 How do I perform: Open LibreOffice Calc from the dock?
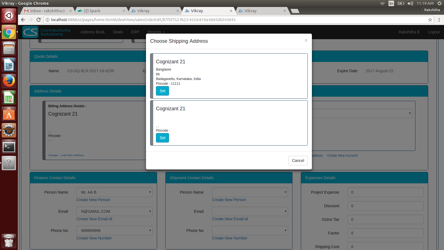(x=9, y=98)
